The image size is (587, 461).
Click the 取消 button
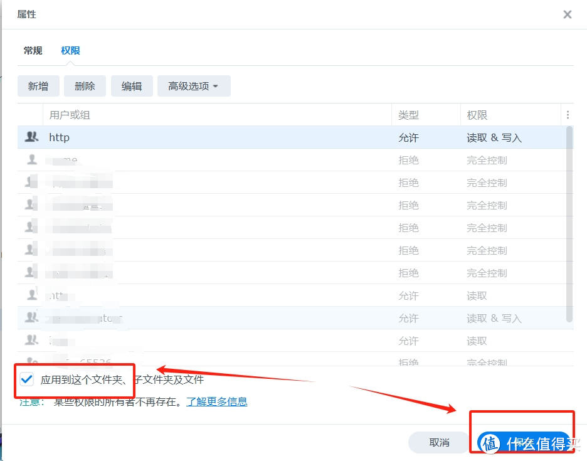point(438,442)
